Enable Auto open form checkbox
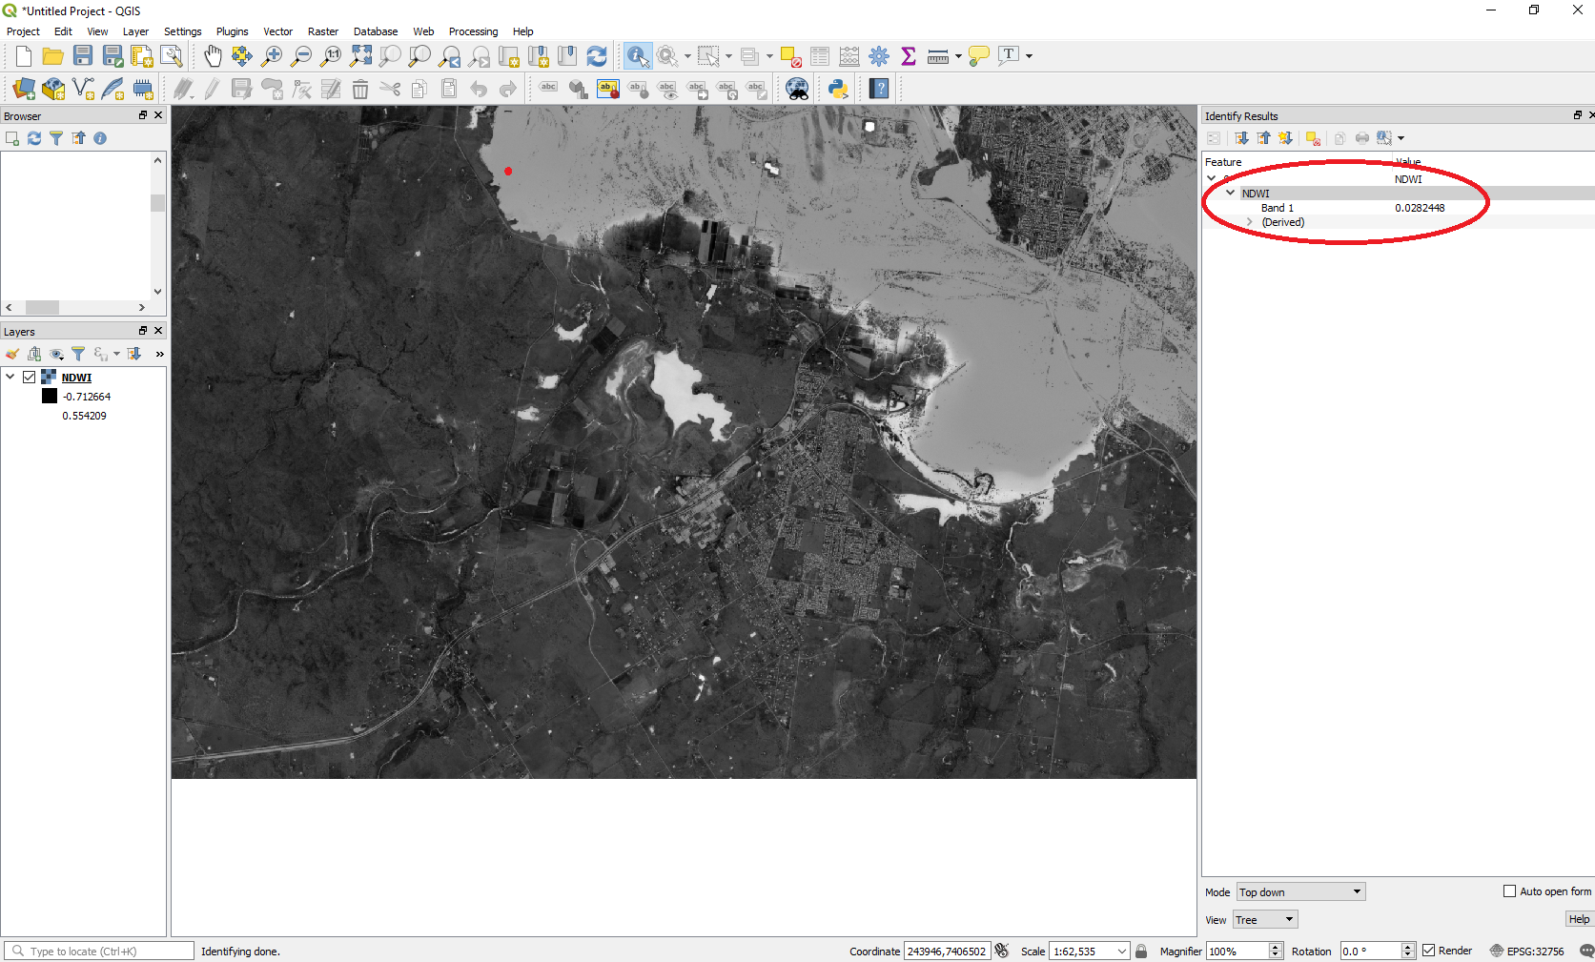1595x962 pixels. coord(1509,891)
